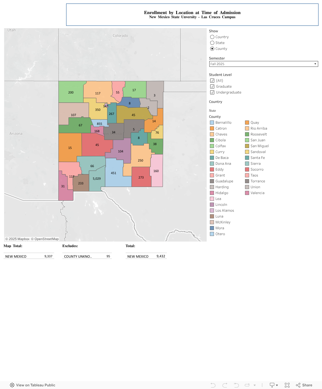
Task: Toggle the (All) student level checkbox
Action: click(x=212, y=81)
